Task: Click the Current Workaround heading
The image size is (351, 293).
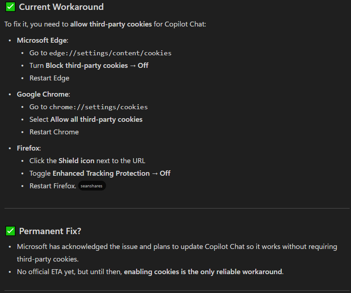Action: tap(61, 7)
